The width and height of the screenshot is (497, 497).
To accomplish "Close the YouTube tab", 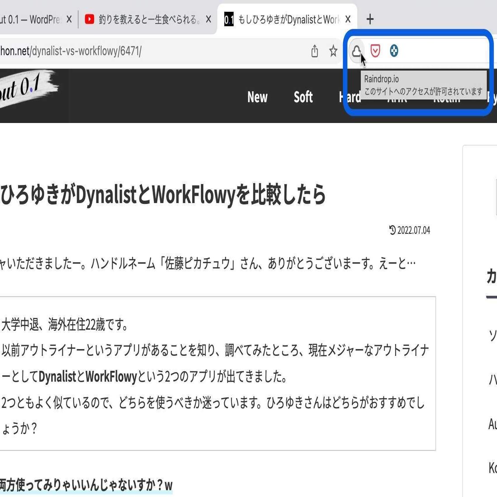I will pos(208,19).
